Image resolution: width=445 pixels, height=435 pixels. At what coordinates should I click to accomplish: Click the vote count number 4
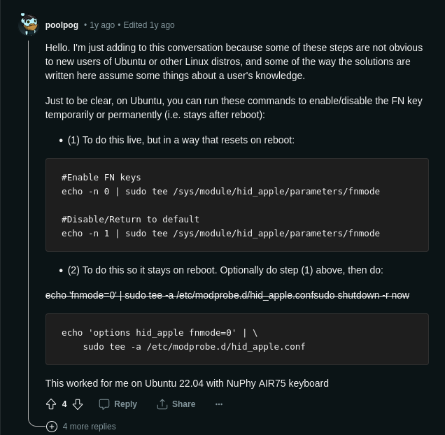click(x=64, y=404)
